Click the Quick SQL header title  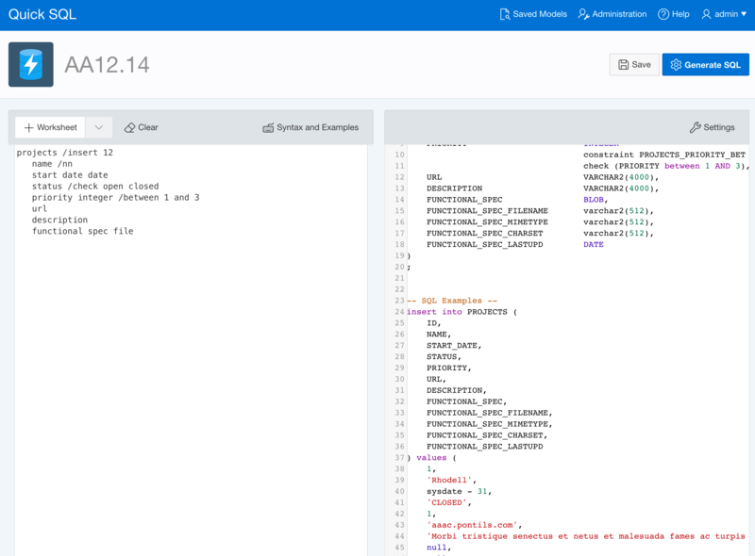point(42,14)
